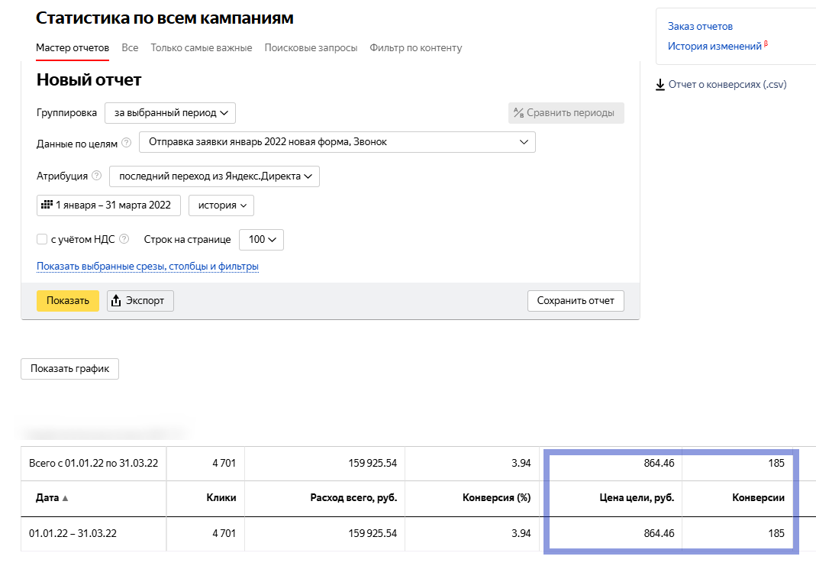Click the help icon beside Атрибуция

pos(97,176)
